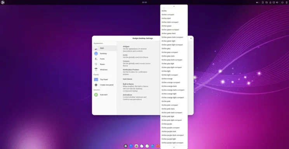Choose Orchis-green-light-compact theme
The height and width of the screenshot is (149, 289).
(174, 45)
